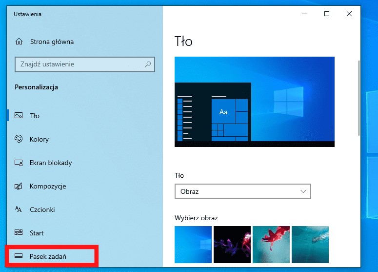
Task: Click the search magnifier icon
Action: pyautogui.click(x=148, y=64)
